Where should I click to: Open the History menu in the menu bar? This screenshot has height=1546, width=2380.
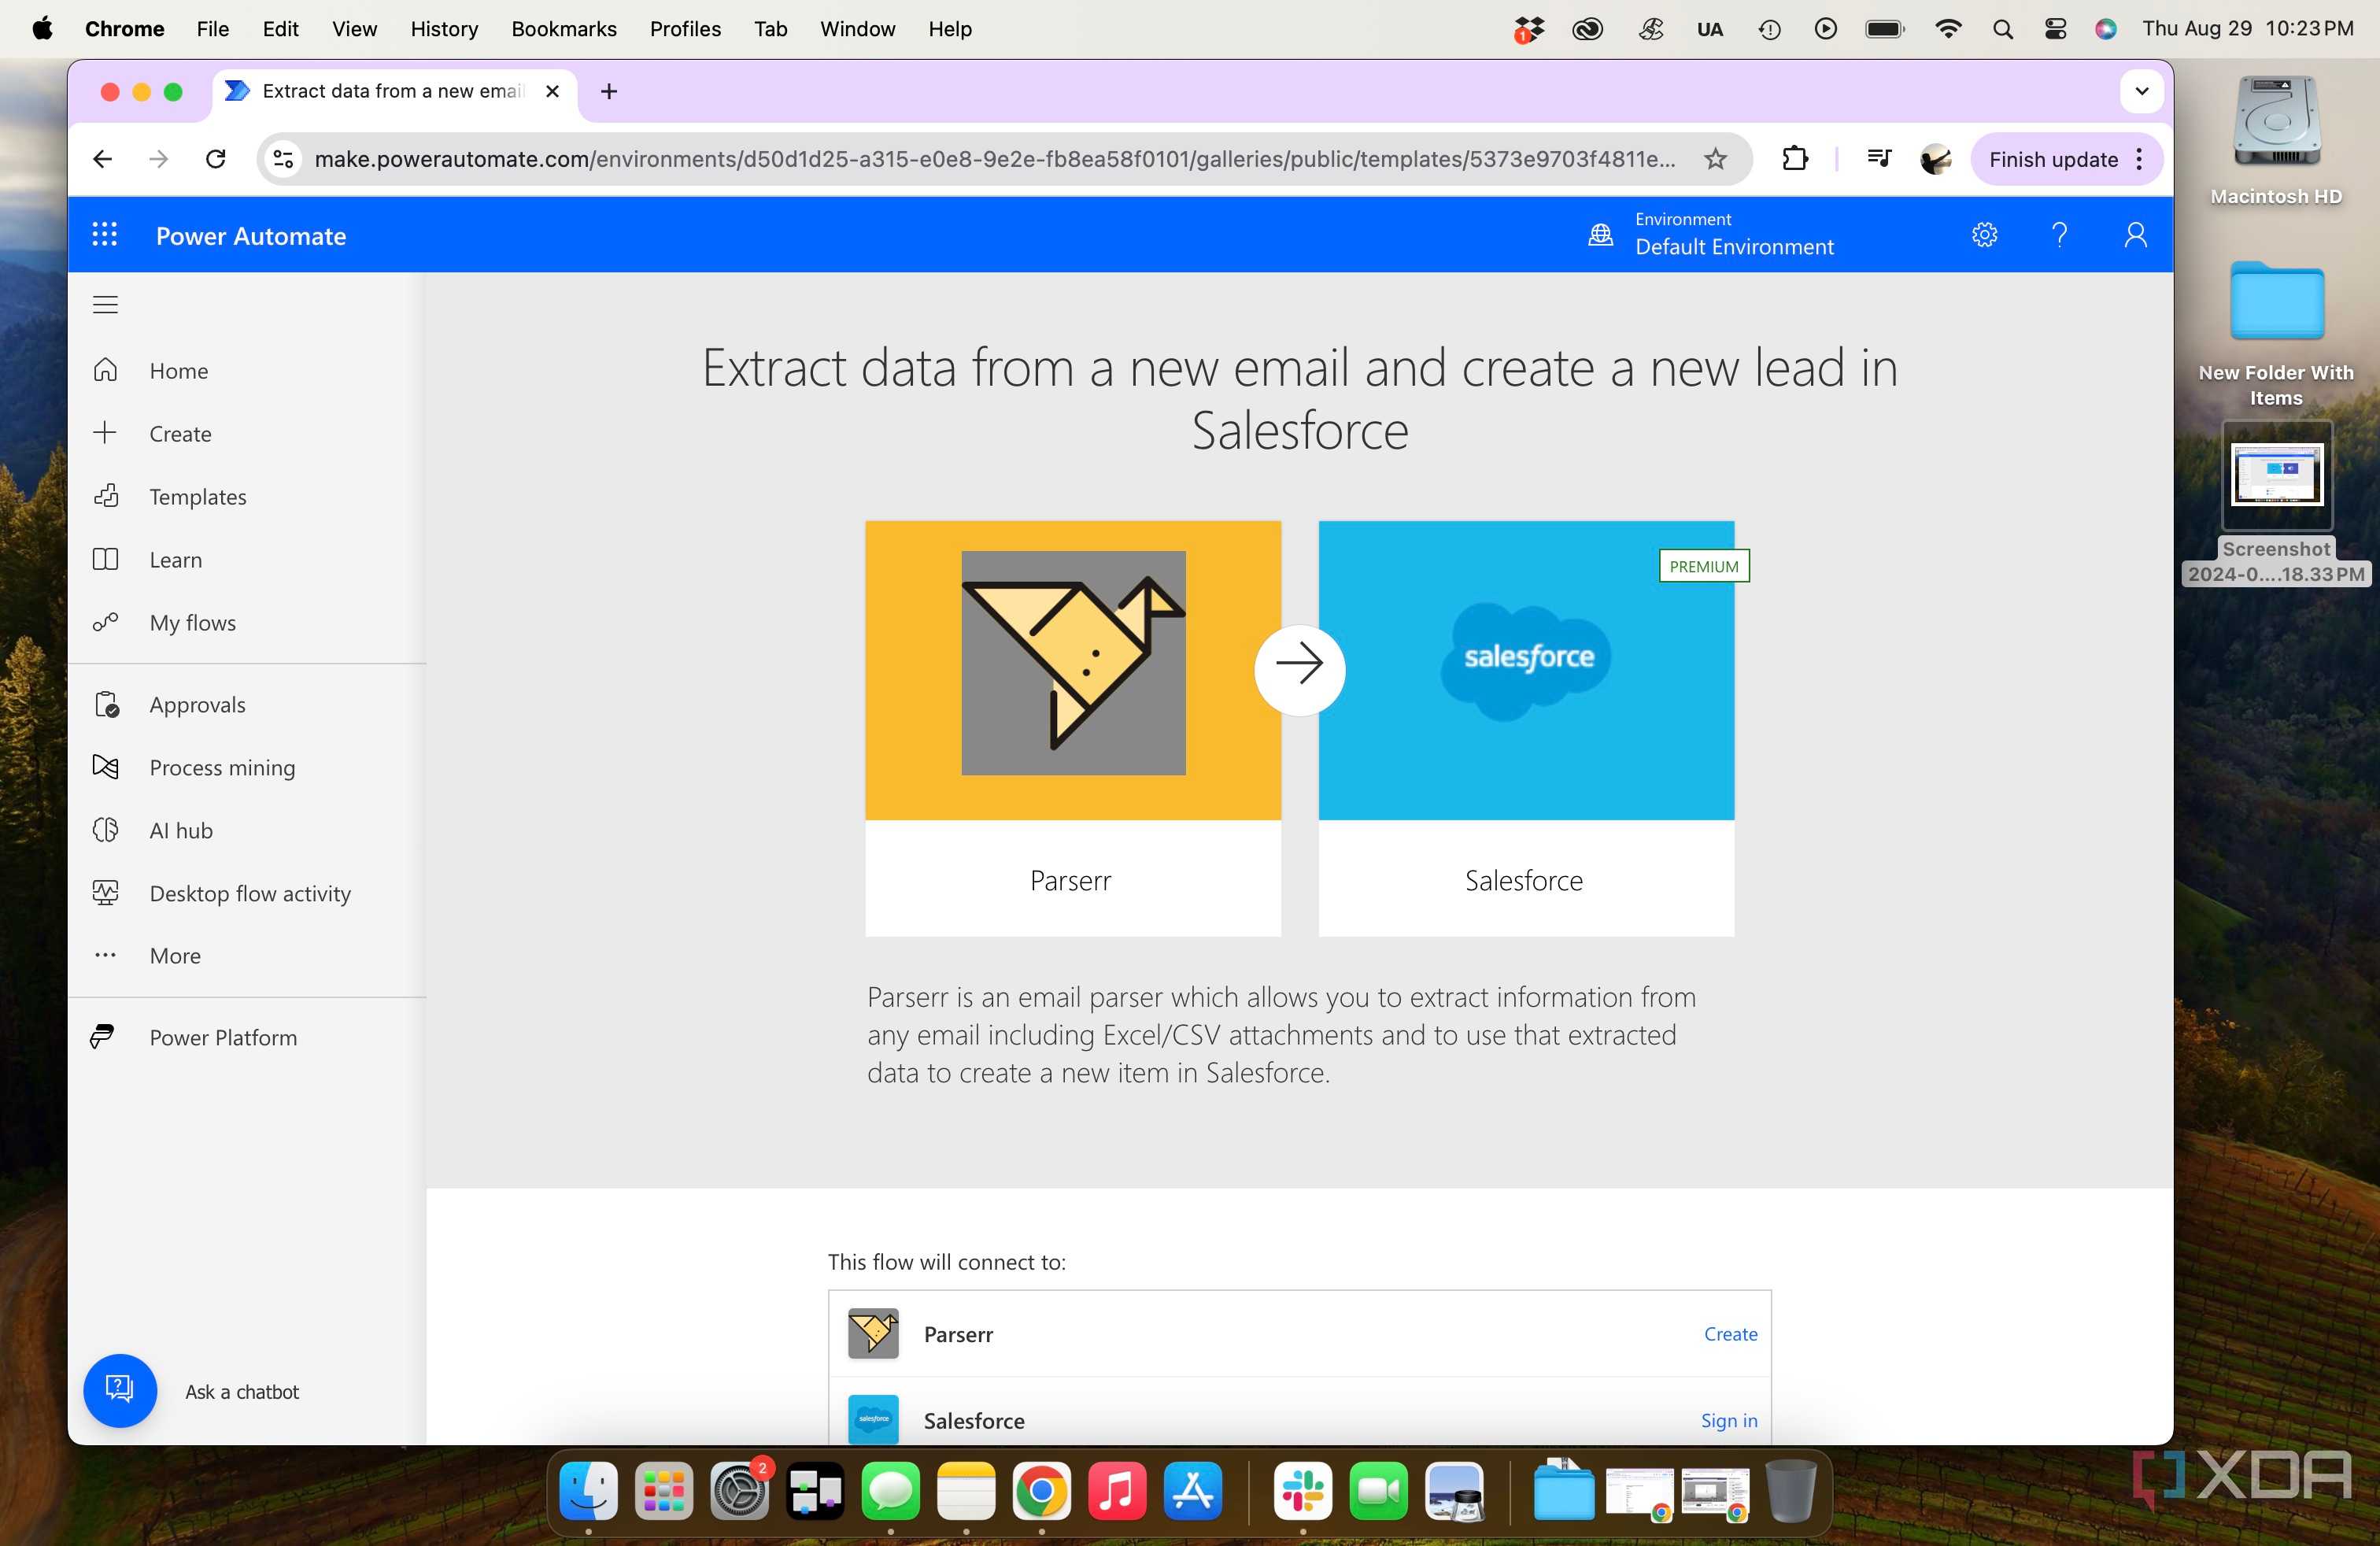pyautogui.click(x=444, y=29)
